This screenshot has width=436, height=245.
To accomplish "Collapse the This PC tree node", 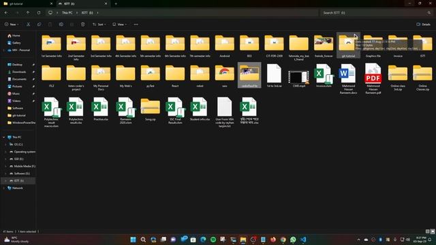I will tap(4, 137).
